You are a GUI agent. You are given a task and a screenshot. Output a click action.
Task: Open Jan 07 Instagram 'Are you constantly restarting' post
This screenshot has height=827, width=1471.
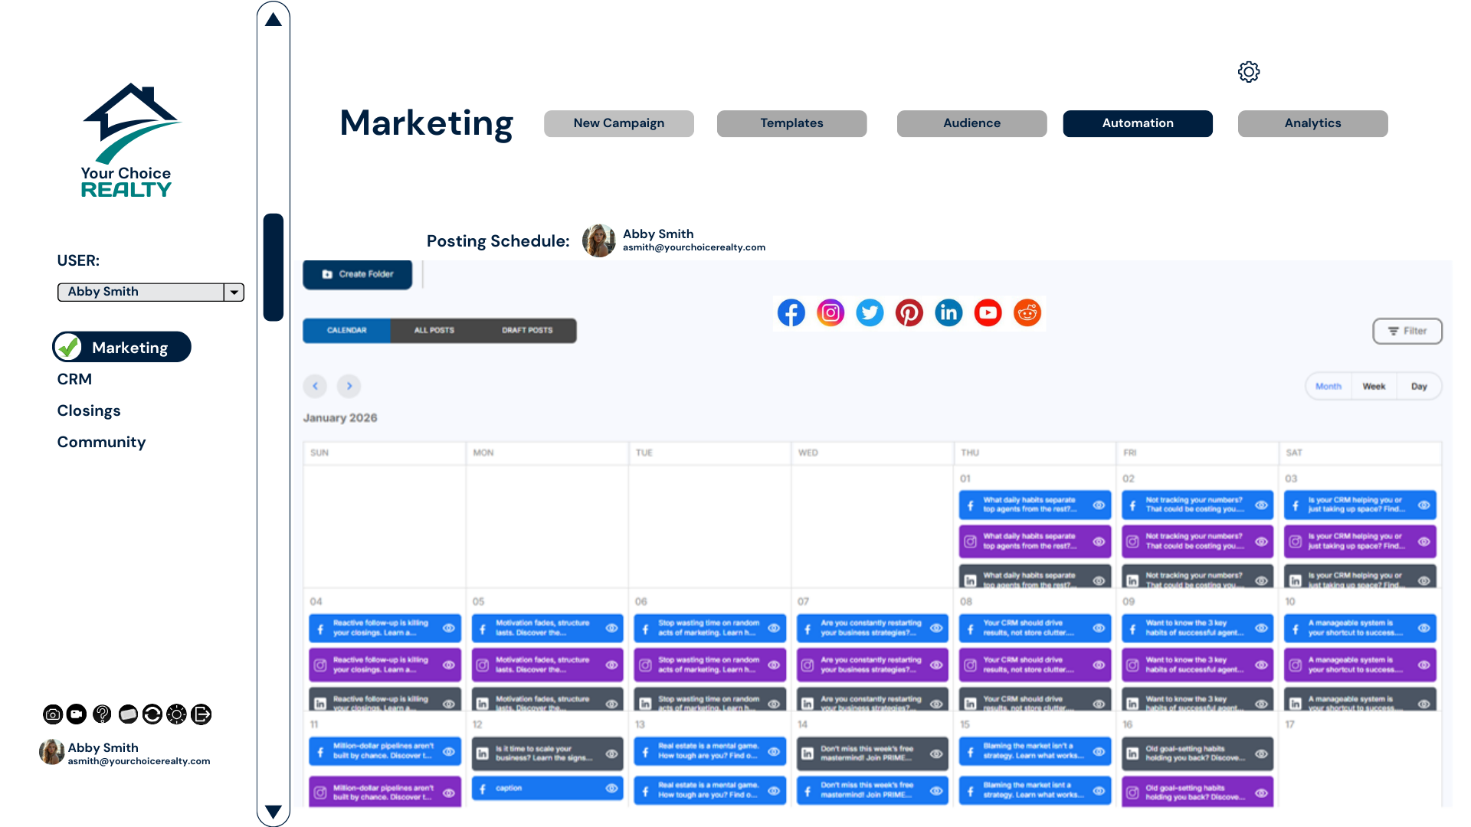pos(873,665)
